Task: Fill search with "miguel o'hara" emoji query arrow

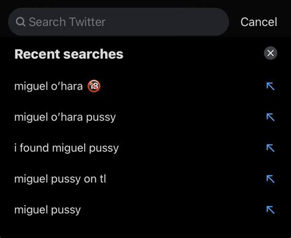Action: tap(270, 86)
